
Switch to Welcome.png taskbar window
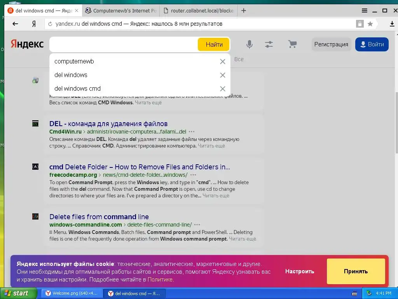click(72, 294)
